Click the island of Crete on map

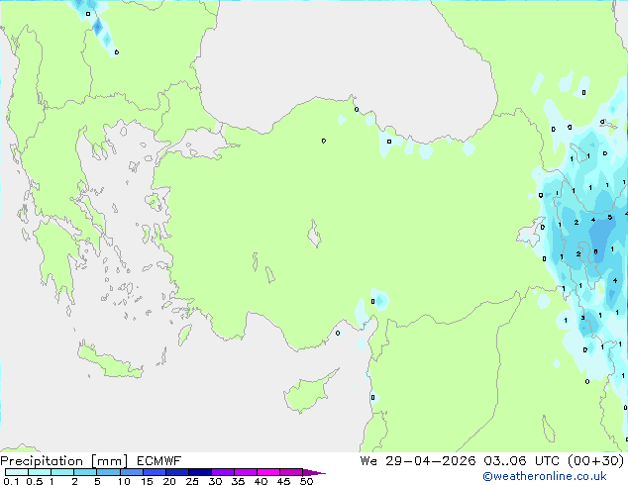pos(109,361)
